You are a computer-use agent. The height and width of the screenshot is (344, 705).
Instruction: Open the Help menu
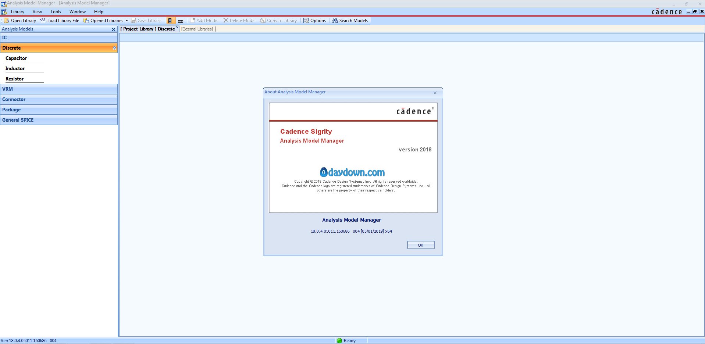click(x=99, y=12)
